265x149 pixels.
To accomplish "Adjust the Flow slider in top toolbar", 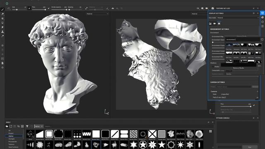I will (39, 10).
